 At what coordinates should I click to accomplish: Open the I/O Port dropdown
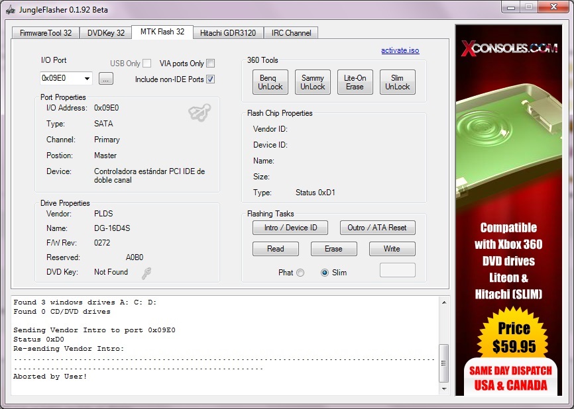point(87,78)
